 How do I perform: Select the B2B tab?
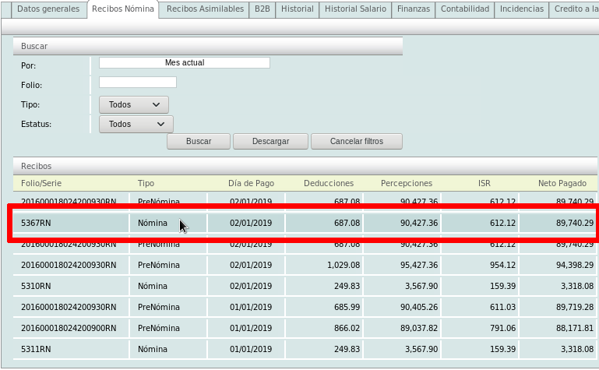click(x=261, y=9)
